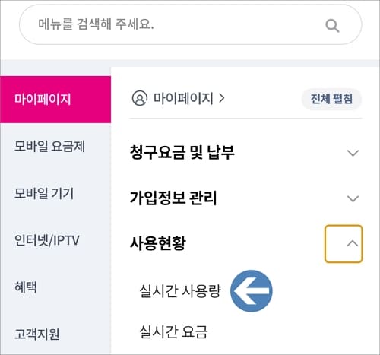Click the 마이페이지 heading link
380x355 pixels.
pos(183,98)
